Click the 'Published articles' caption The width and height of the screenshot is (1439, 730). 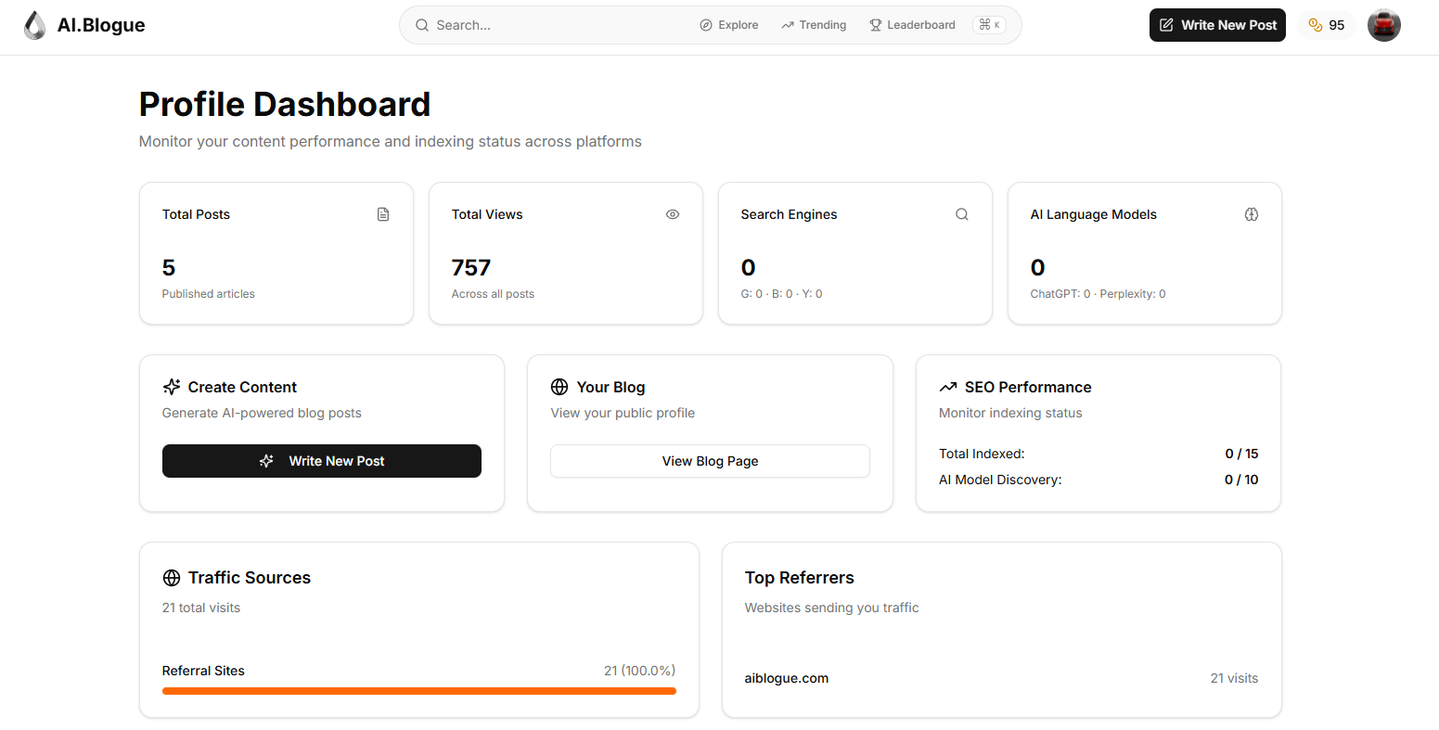coord(209,294)
